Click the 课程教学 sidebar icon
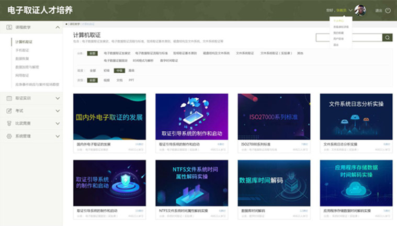Viewport: 397px width, 226px height. pyautogui.click(x=9, y=27)
